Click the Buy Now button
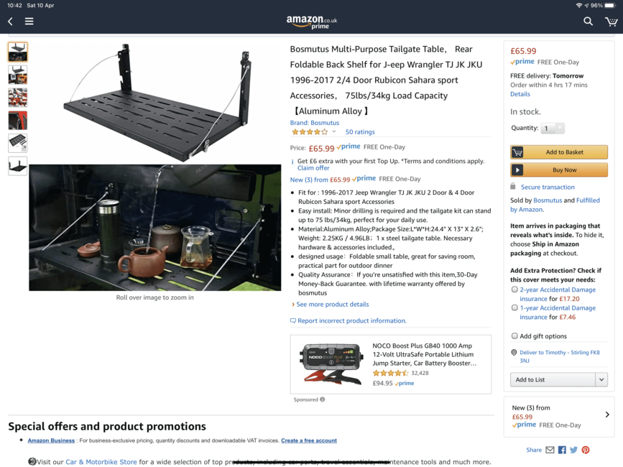Image resolution: width=623 pixels, height=467 pixels. (558, 170)
